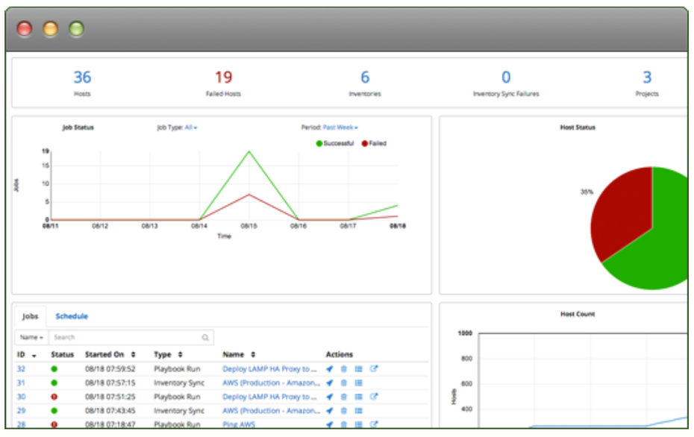Delete job 30 using the trash icon

click(x=344, y=397)
